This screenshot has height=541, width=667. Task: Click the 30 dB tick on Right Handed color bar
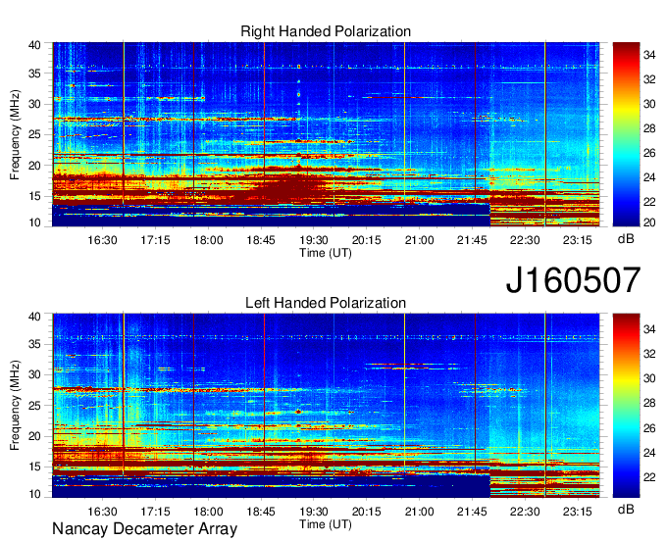649,104
